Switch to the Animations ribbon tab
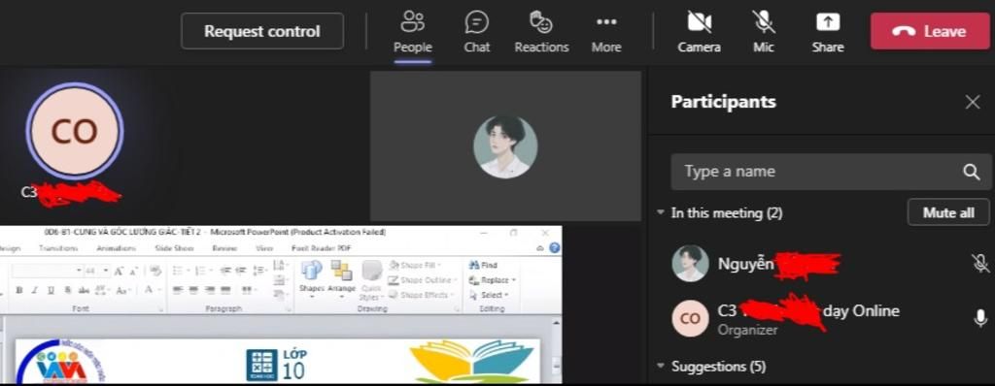The width and height of the screenshot is (995, 386). click(117, 248)
